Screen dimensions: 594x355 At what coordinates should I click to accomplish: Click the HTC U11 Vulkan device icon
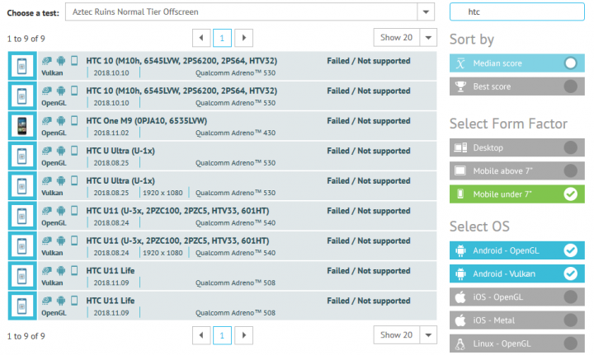[22, 245]
